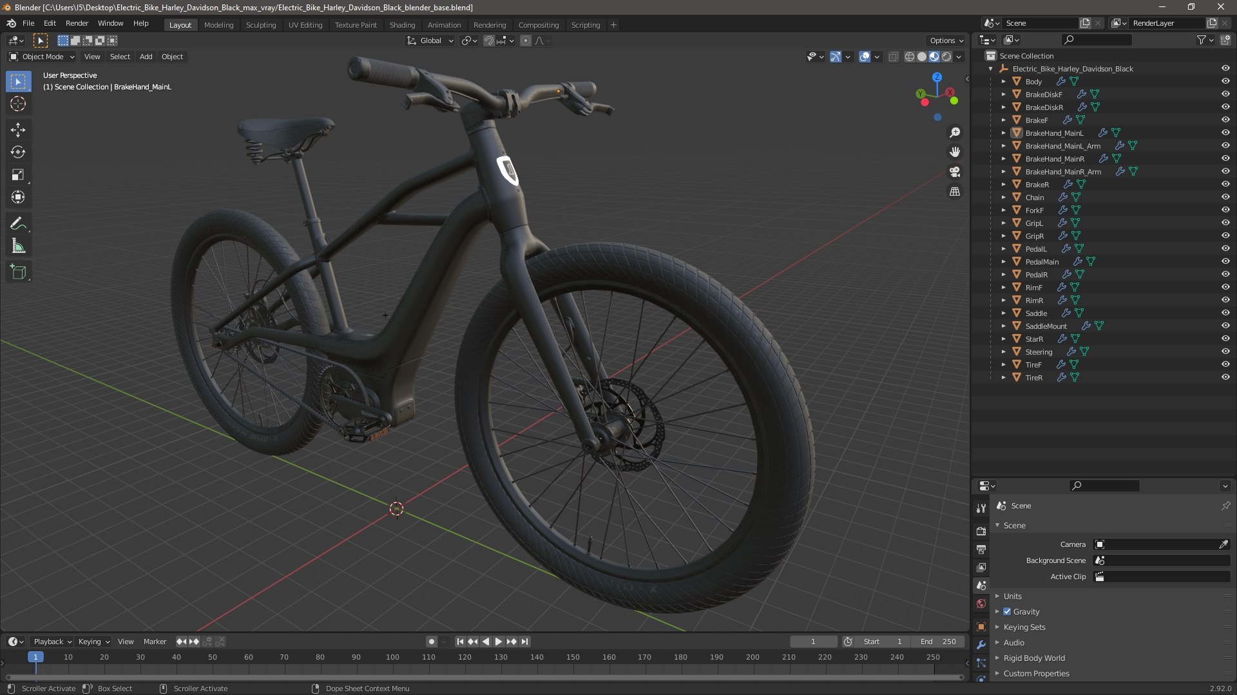Hide the Chain object in outliner
This screenshot has width=1237, height=695.
1225,197
